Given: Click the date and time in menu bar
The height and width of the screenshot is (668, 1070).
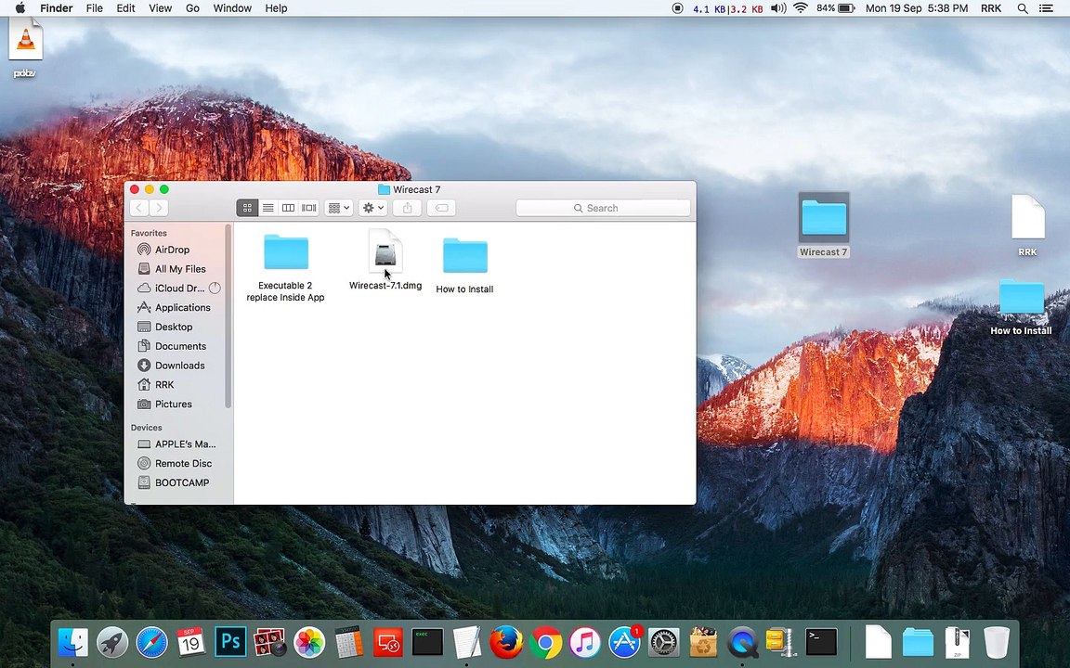Looking at the screenshot, I should pos(917,8).
